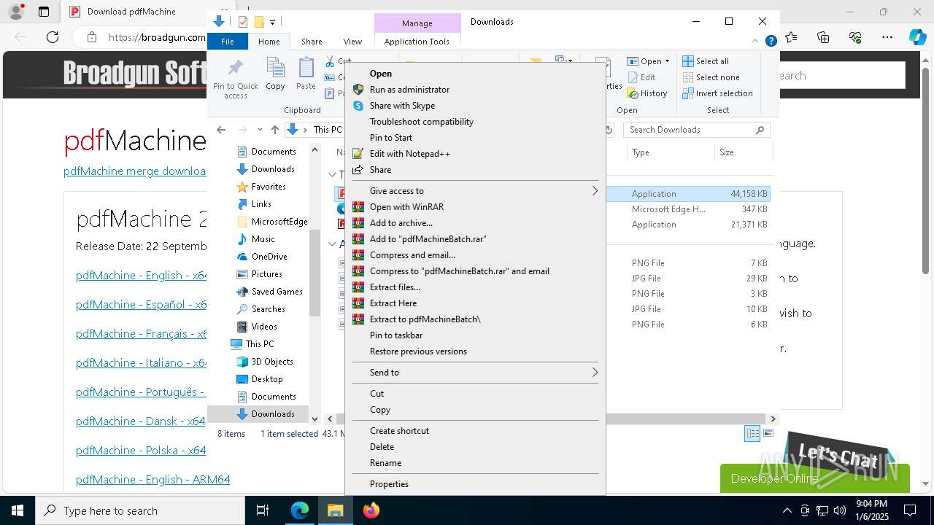Image resolution: width=934 pixels, height=525 pixels.
Task: Select OneDrive in navigation pane
Action: 269,257
